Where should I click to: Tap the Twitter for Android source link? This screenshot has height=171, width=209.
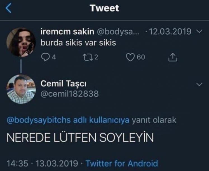tap(122, 163)
